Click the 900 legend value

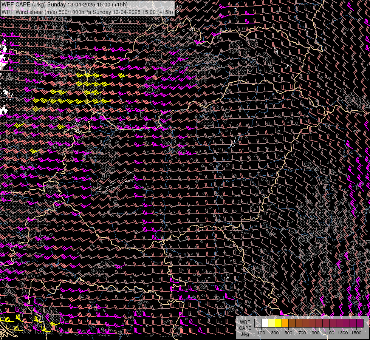click(x=316, y=333)
